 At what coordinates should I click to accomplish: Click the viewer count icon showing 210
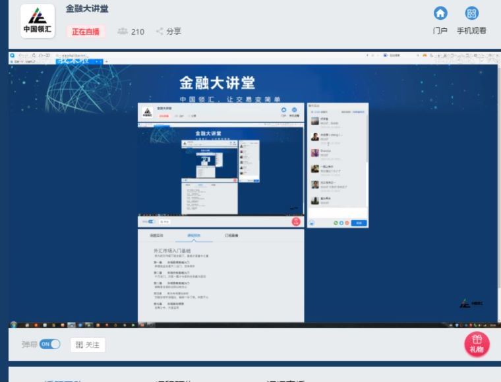(123, 31)
